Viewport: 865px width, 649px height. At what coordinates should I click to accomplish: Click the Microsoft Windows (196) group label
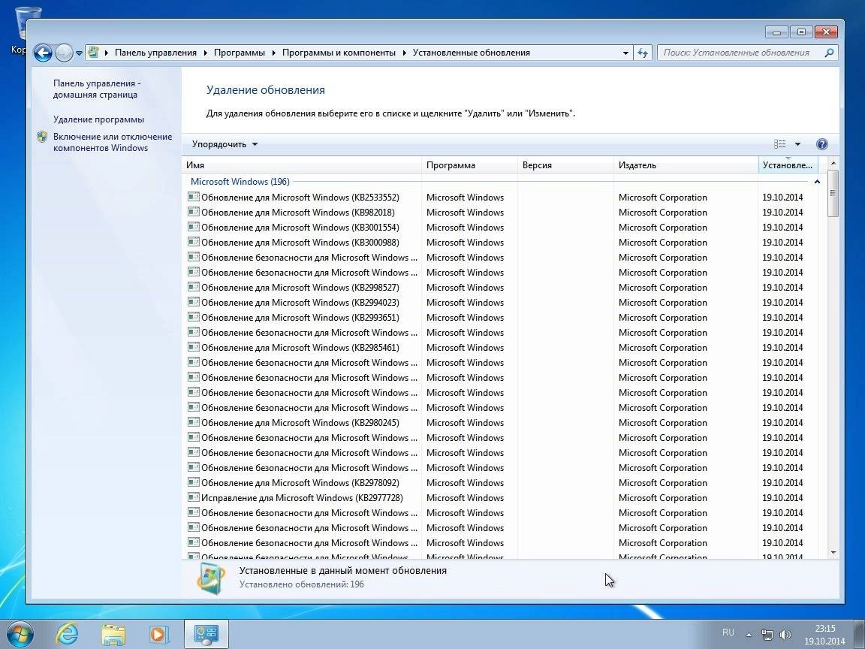(x=240, y=182)
